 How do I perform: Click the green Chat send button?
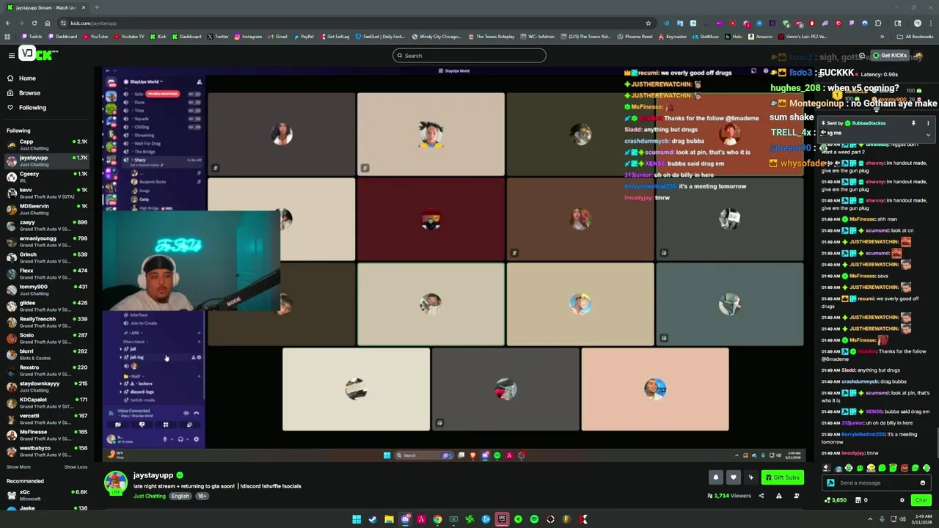coord(921,500)
